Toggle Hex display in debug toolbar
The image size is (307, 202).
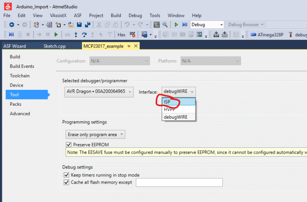(x=121, y=35)
